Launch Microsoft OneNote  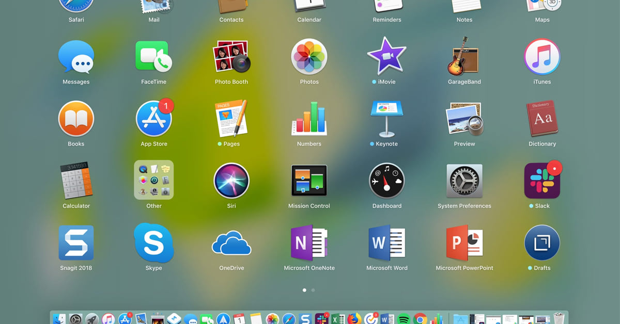(309, 242)
